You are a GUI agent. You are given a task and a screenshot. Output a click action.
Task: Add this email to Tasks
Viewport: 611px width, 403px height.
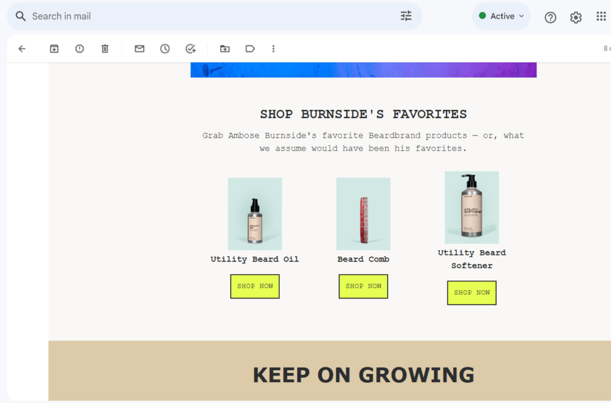[x=190, y=49]
